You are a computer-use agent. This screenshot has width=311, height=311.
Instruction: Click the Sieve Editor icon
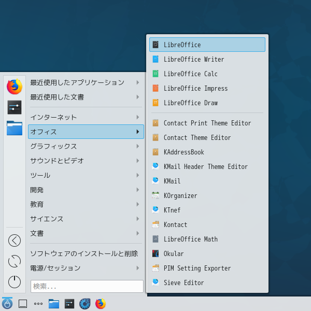point(155,282)
